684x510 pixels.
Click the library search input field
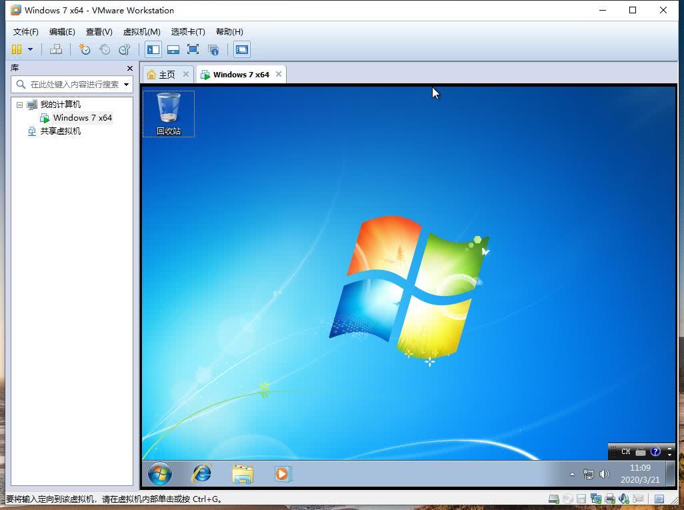pyautogui.click(x=72, y=84)
